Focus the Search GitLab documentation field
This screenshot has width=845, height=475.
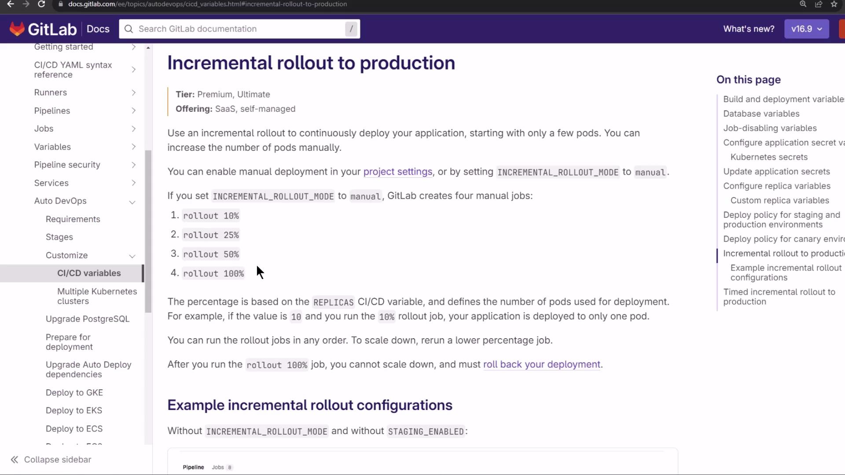(240, 29)
